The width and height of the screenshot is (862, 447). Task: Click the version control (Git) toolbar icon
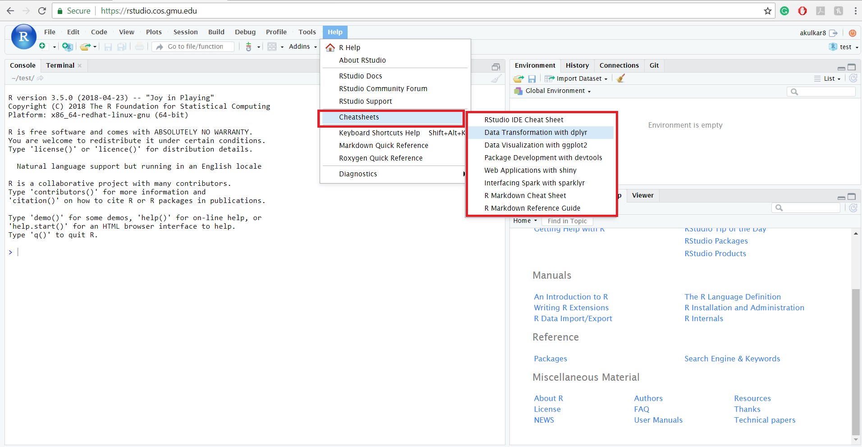tap(248, 46)
